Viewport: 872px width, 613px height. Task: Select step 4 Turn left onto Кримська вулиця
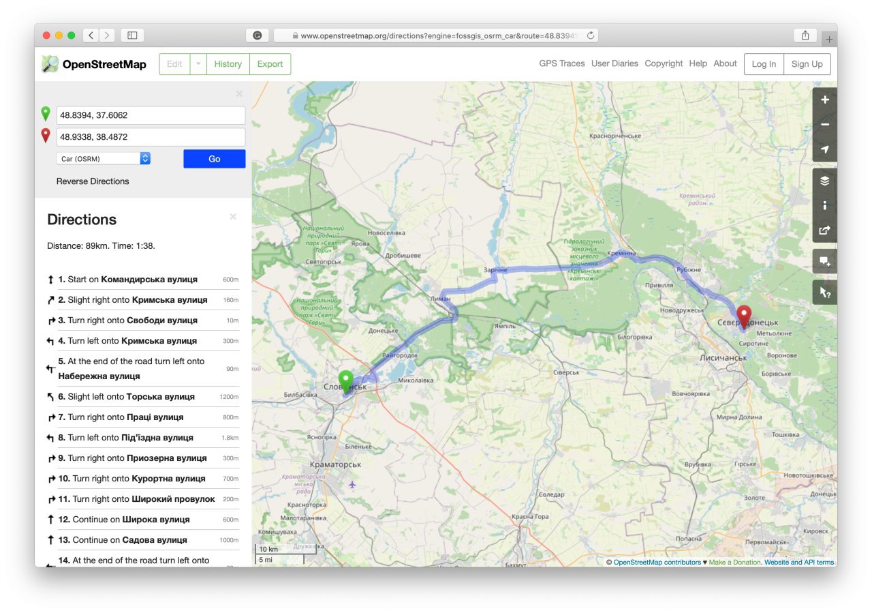(143, 341)
